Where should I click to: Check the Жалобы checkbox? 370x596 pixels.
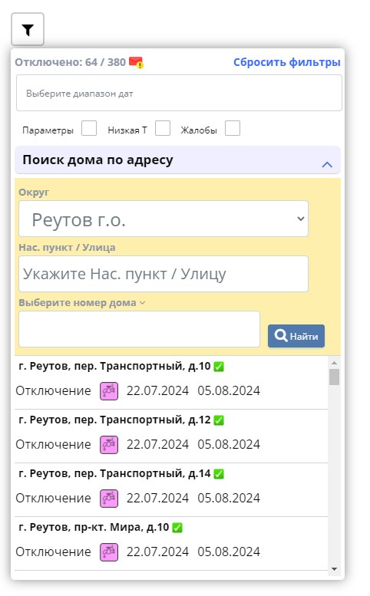233,128
